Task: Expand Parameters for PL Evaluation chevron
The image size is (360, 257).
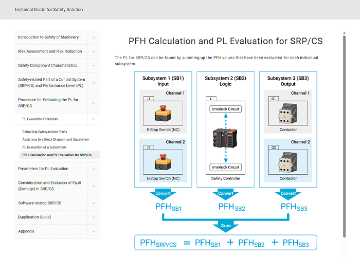Action: [94, 169]
